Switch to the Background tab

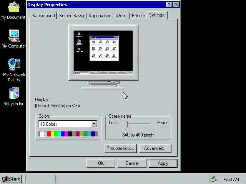pos(43,16)
